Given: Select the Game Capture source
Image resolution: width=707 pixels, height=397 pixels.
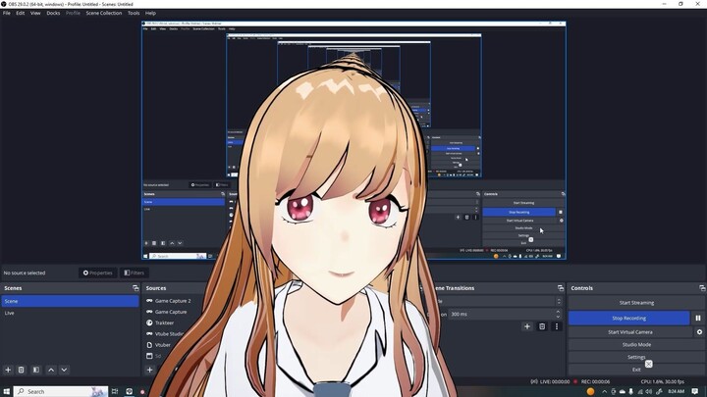Looking at the screenshot, I should coord(171,312).
